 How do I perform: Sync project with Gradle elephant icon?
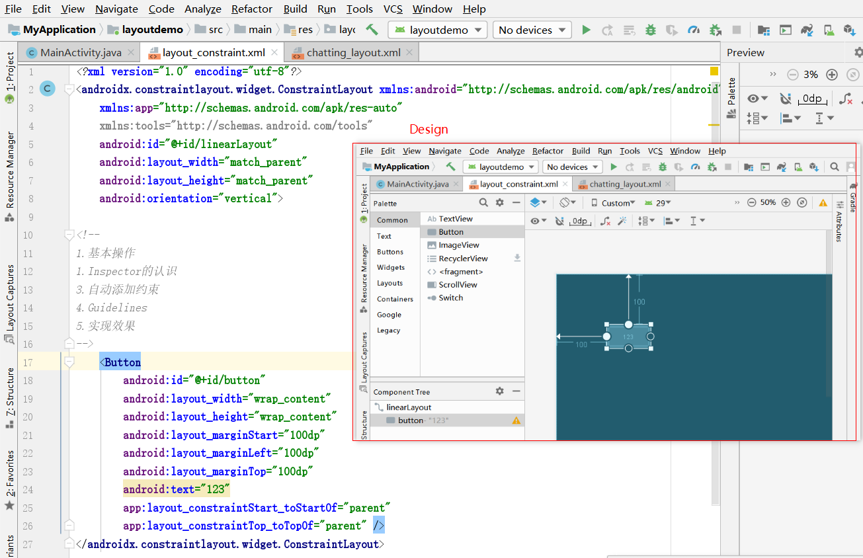click(806, 30)
